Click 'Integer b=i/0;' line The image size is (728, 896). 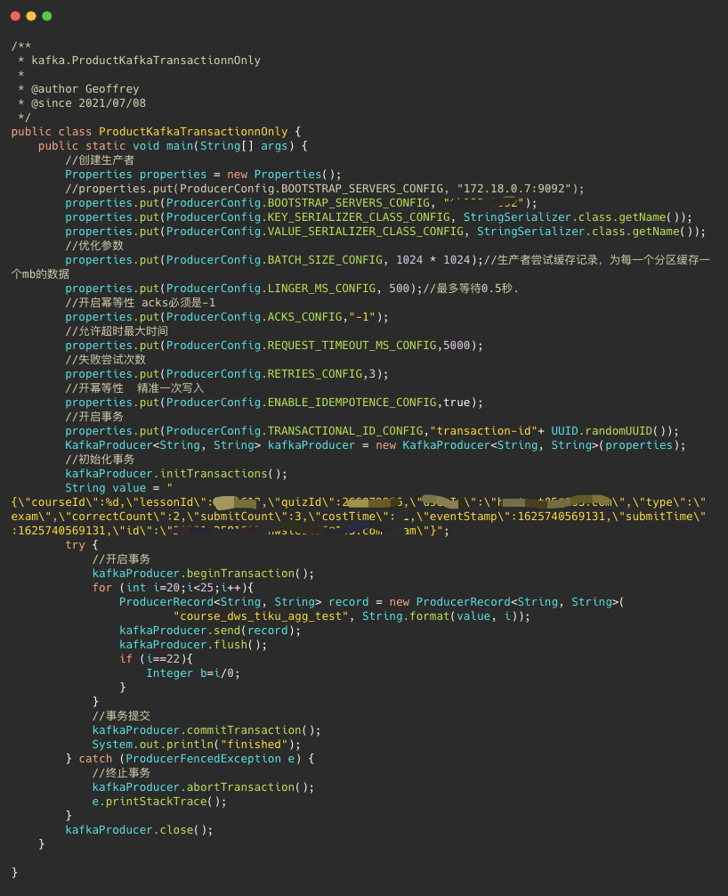click(x=193, y=673)
